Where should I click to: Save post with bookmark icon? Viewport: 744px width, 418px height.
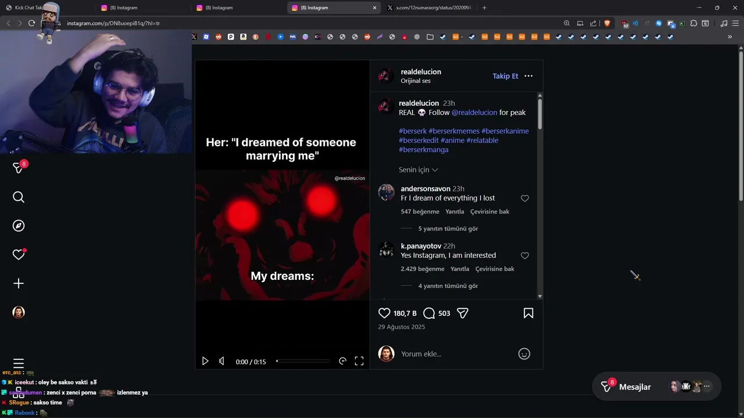528,313
